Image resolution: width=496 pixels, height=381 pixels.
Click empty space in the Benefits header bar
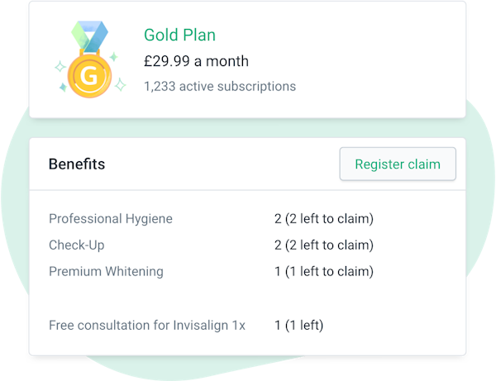(x=223, y=164)
